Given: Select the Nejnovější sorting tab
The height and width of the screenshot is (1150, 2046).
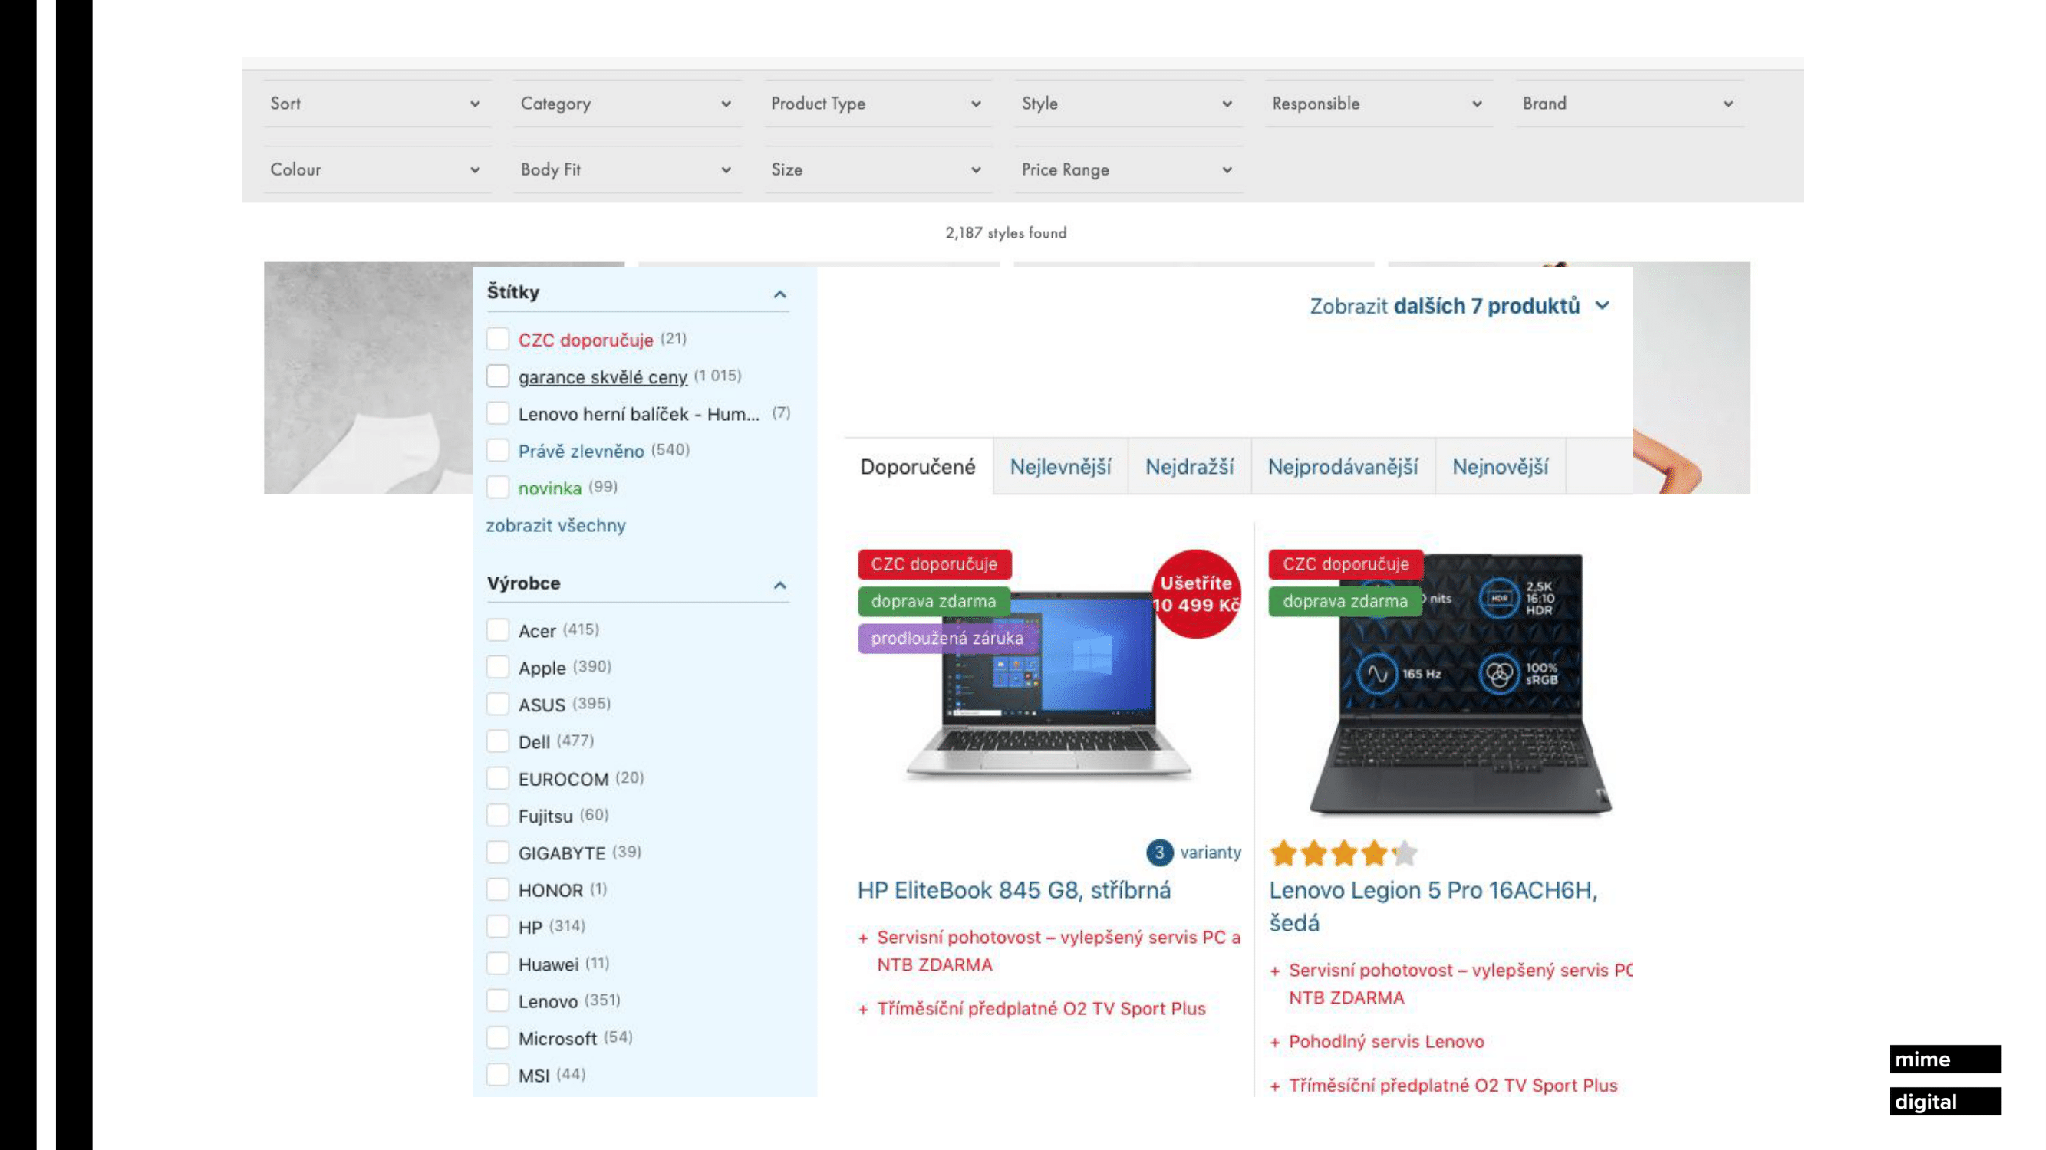Looking at the screenshot, I should tap(1501, 467).
